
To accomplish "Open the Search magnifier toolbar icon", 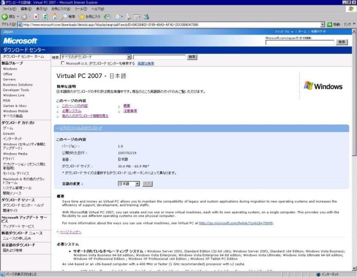I will click(64, 17).
